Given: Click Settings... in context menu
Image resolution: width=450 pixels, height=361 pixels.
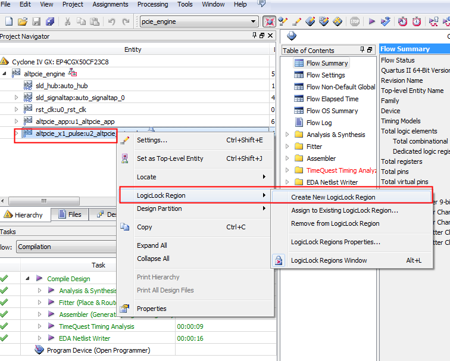Looking at the screenshot, I should tap(196, 140).
